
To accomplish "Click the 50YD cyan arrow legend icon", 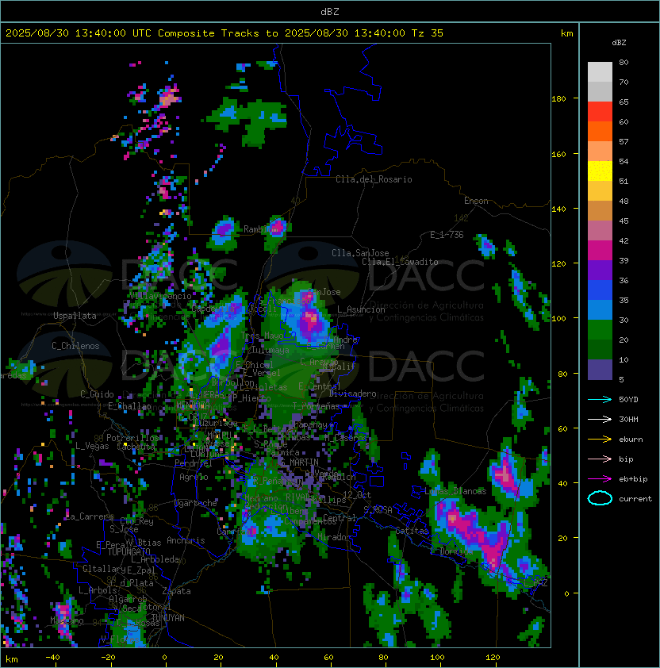I will point(600,400).
